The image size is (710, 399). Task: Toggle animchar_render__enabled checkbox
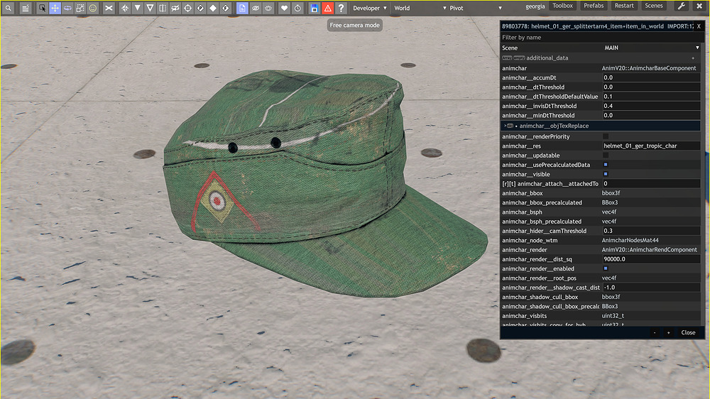pos(606,268)
